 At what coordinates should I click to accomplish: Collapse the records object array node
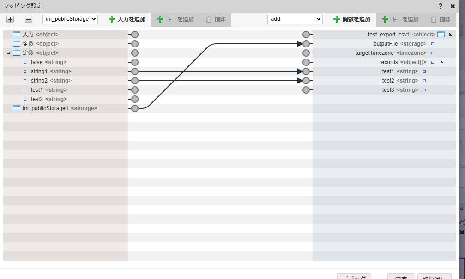click(441, 62)
